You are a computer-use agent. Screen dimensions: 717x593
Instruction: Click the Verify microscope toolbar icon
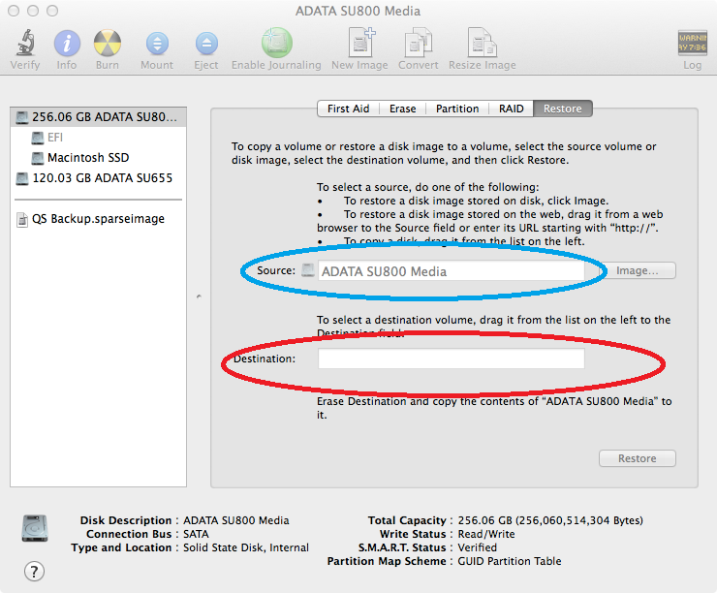25,43
